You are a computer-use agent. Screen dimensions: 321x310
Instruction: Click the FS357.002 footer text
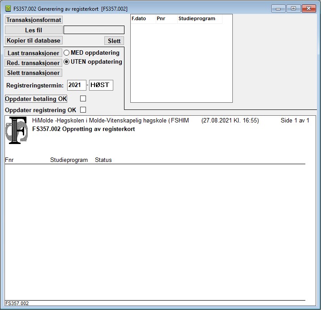pyautogui.click(x=17, y=303)
